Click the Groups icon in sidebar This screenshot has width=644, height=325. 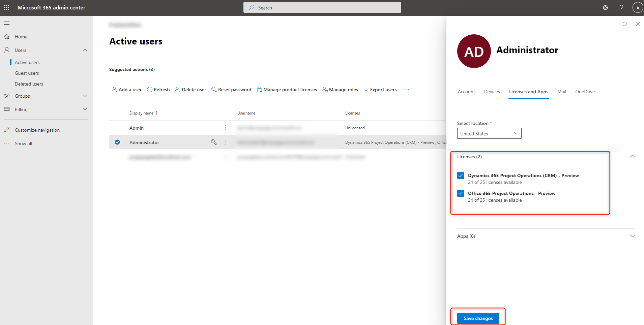coord(7,96)
